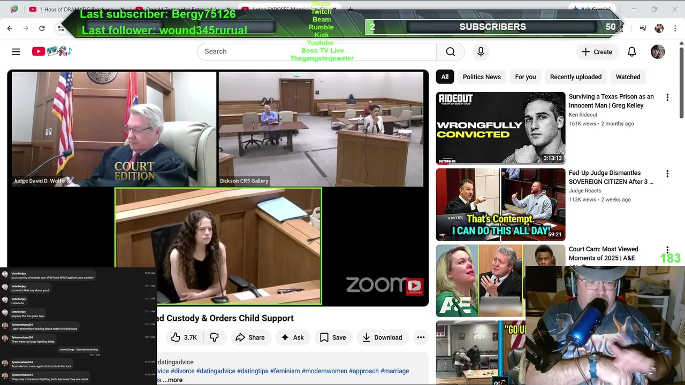Click the #divorce hashtag
685x385 pixels.
182,371
